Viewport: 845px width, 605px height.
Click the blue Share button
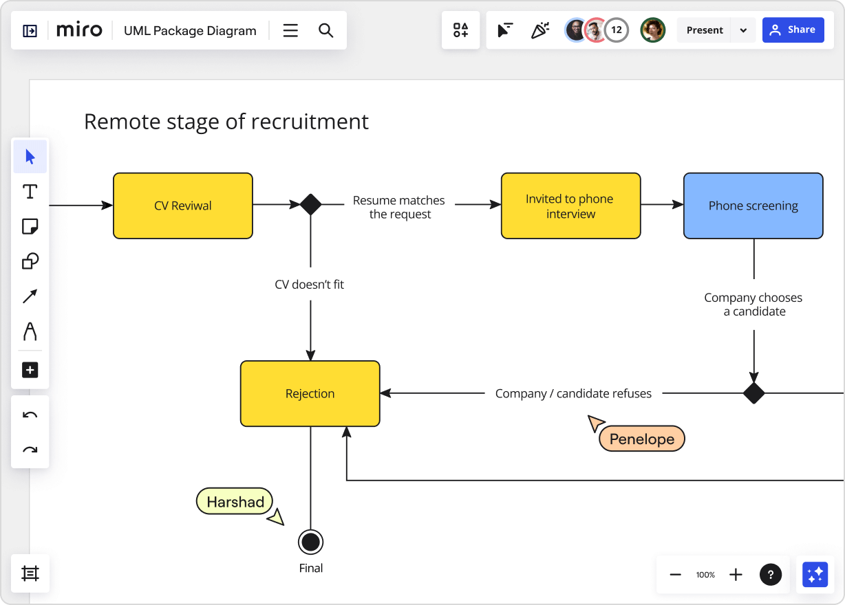coord(793,30)
